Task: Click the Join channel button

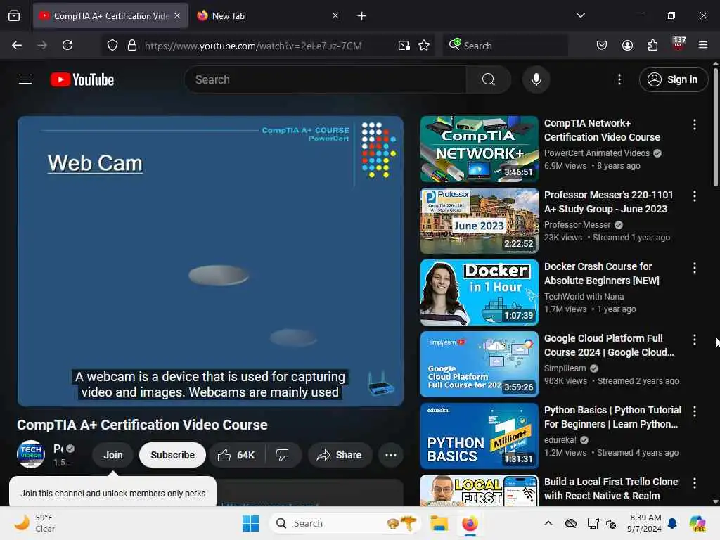Action: click(x=113, y=455)
